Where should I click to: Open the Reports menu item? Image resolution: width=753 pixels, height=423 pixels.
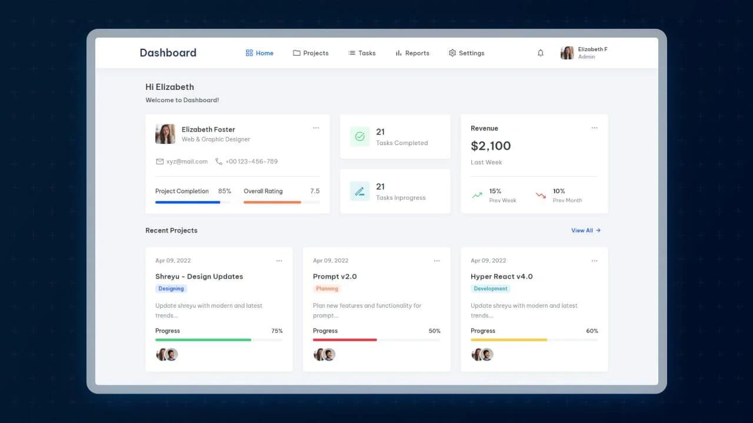coord(412,53)
